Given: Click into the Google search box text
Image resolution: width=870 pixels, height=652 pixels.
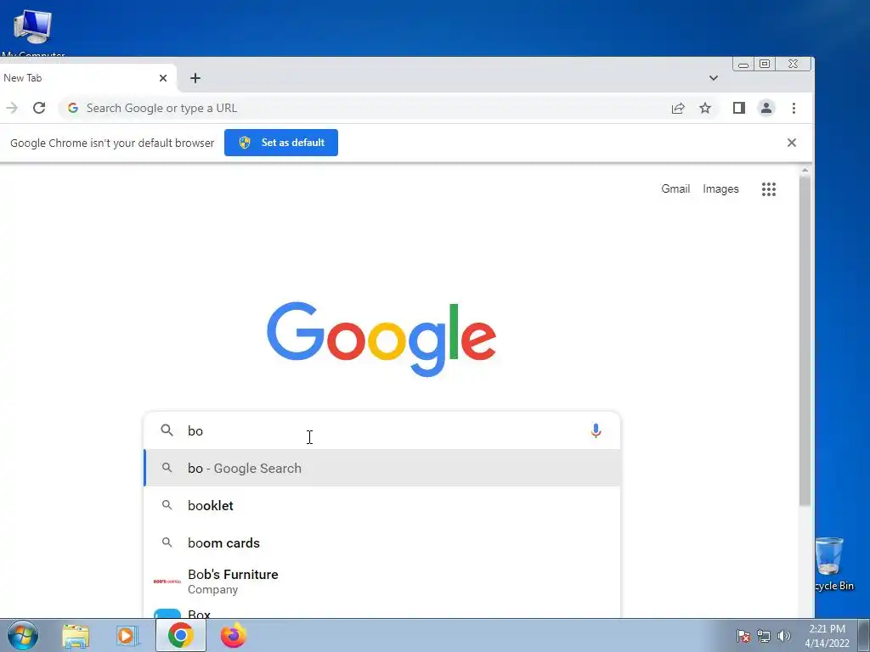Looking at the screenshot, I should [383, 430].
